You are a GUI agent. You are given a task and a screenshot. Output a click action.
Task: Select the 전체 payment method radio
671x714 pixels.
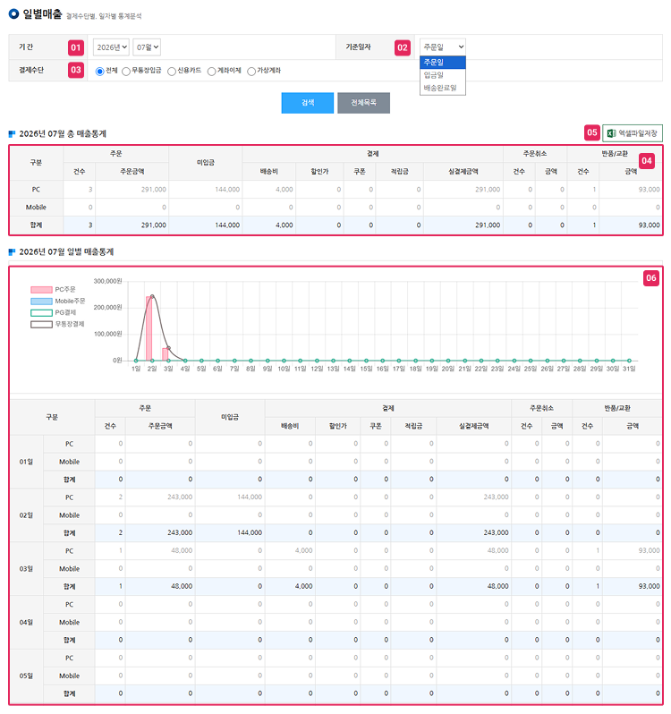pyautogui.click(x=99, y=72)
